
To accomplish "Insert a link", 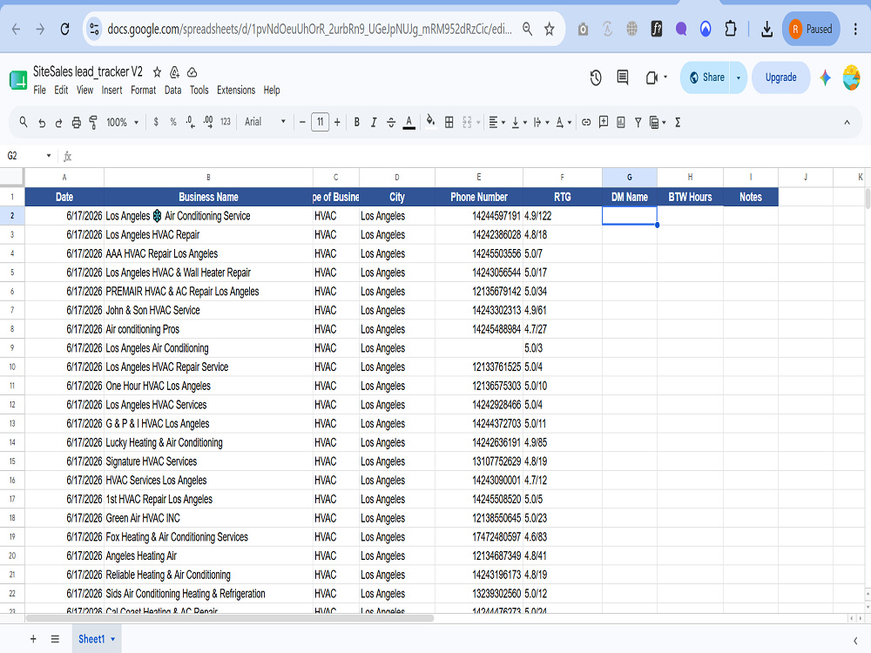I will pos(586,122).
